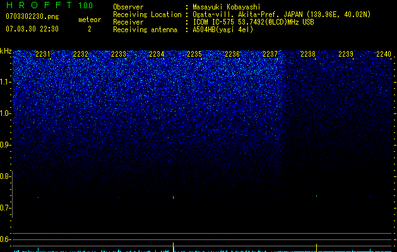Screen dimensions: 397x252
Task: Click the 0.8 kHz frequency label
Action: click(x=6, y=176)
